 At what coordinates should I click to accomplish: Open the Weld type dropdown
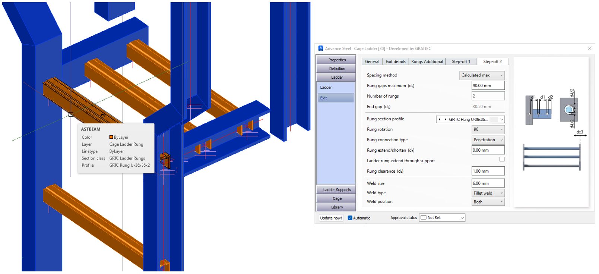[488, 193]
